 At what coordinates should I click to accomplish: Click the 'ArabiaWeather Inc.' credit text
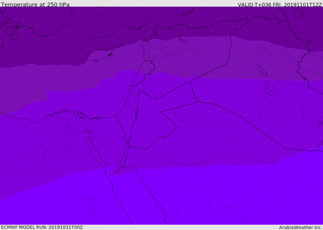coord(300,227)
